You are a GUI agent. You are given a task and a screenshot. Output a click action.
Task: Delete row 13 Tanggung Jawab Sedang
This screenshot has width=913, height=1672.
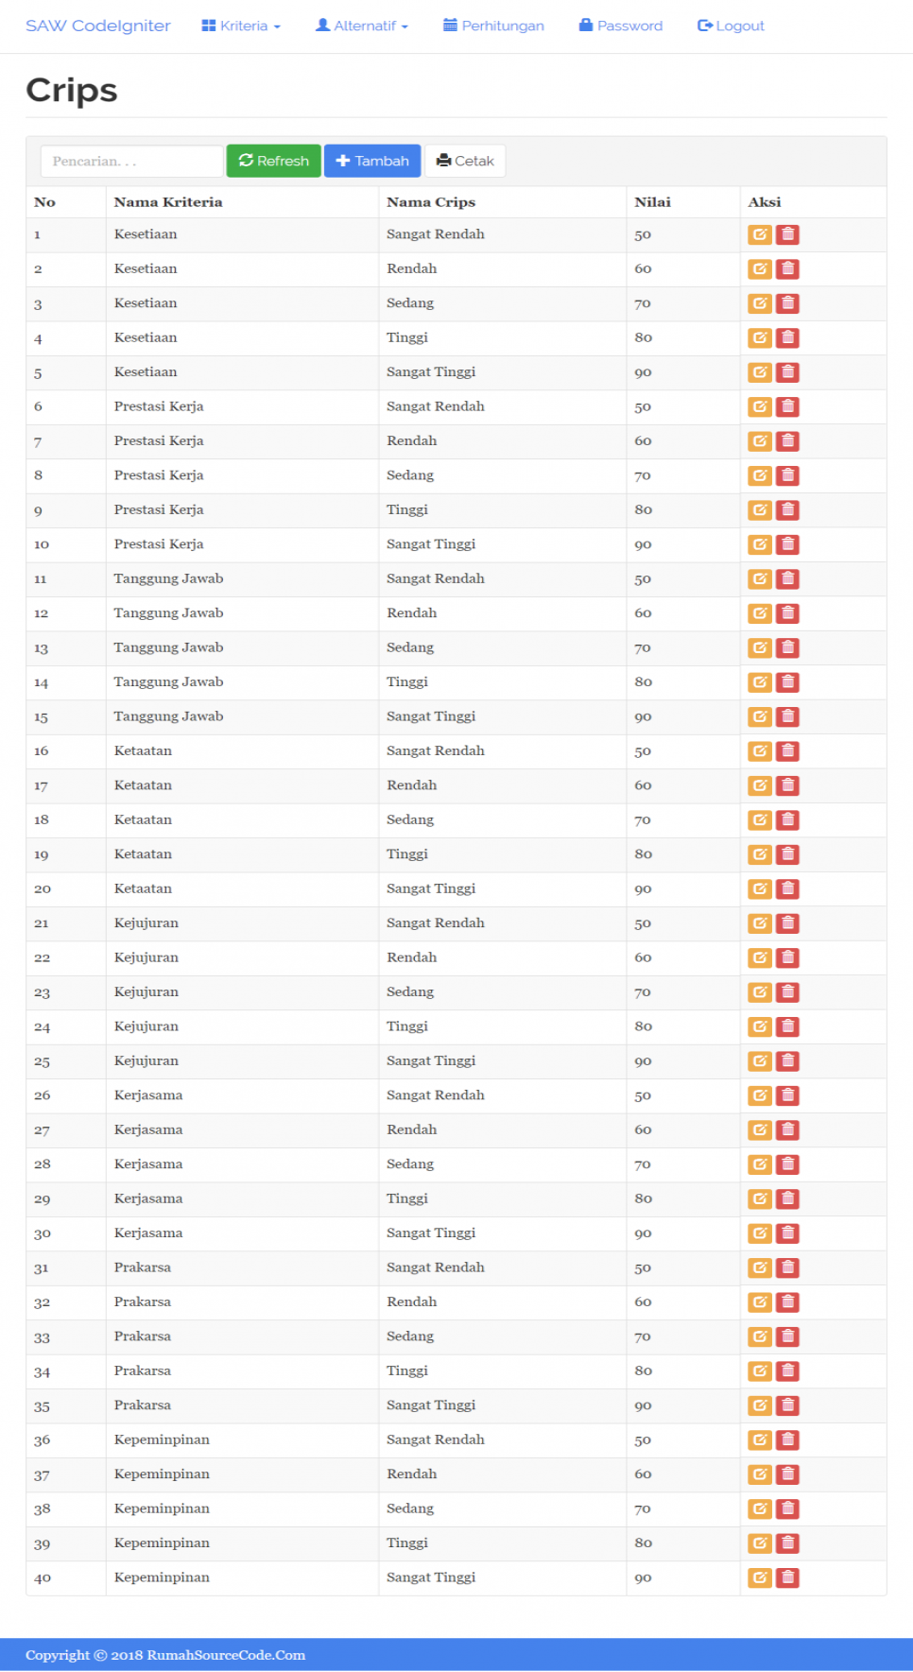pos(787,647)
